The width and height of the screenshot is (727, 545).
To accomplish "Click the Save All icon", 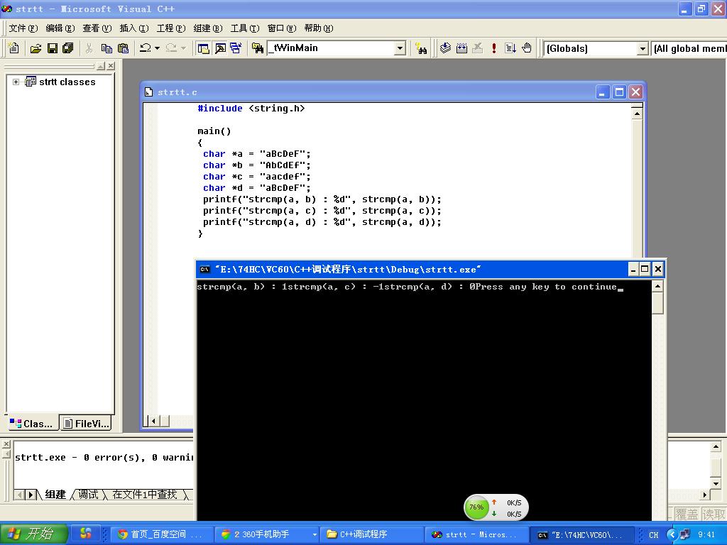I will coord(67,48).
